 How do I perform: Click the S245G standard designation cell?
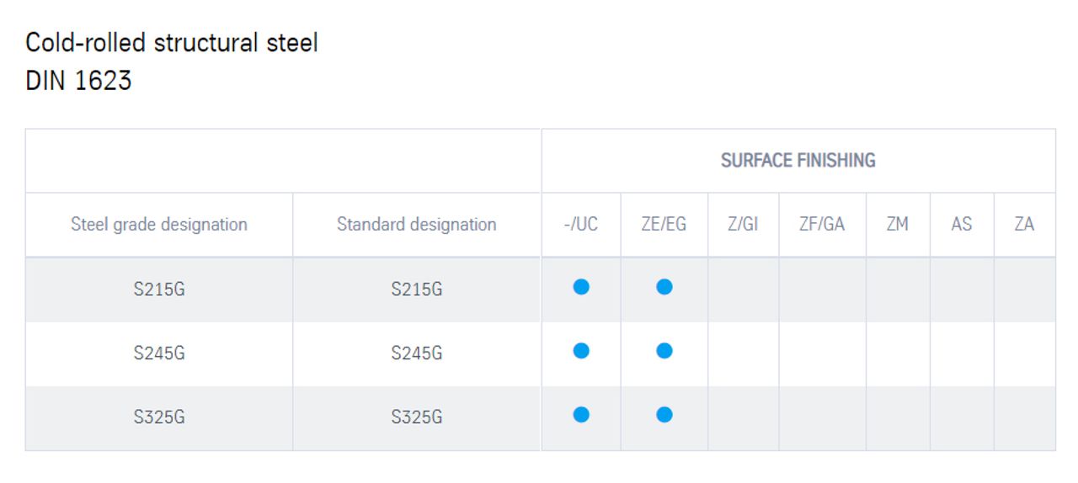pos(417,353)
